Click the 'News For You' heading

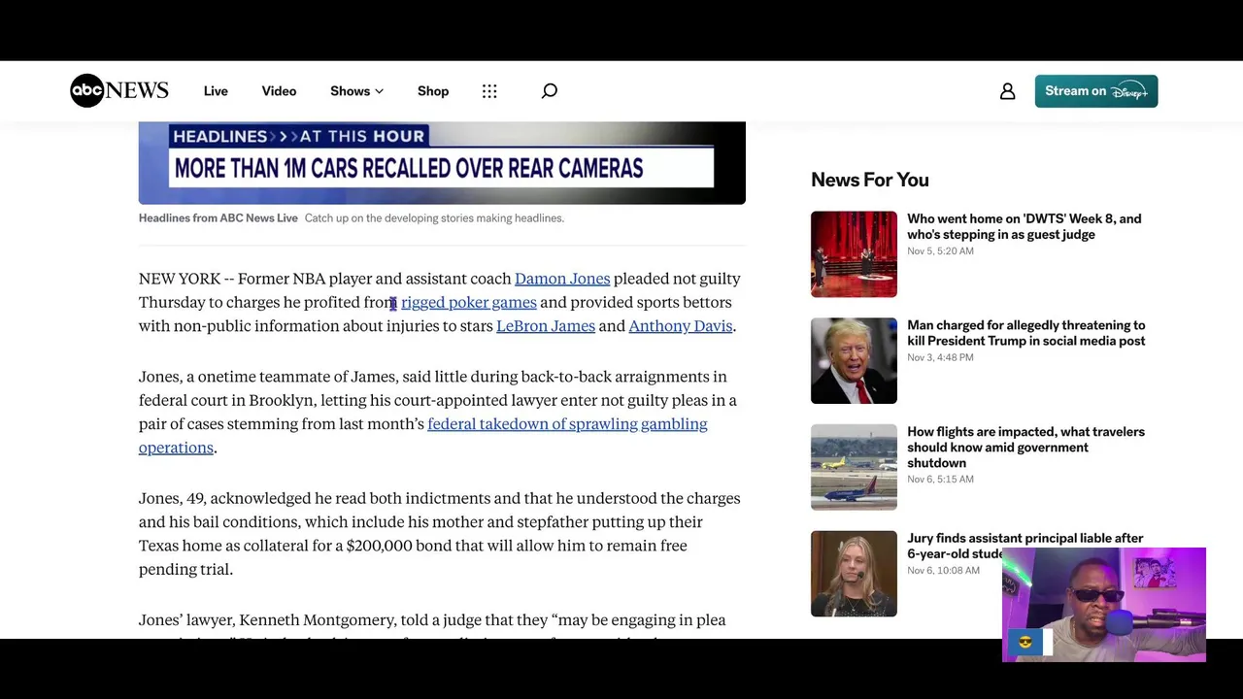(870, 180)
